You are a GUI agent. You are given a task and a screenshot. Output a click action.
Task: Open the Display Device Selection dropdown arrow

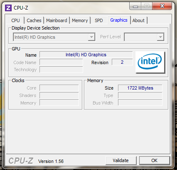(x=91, y=37)
